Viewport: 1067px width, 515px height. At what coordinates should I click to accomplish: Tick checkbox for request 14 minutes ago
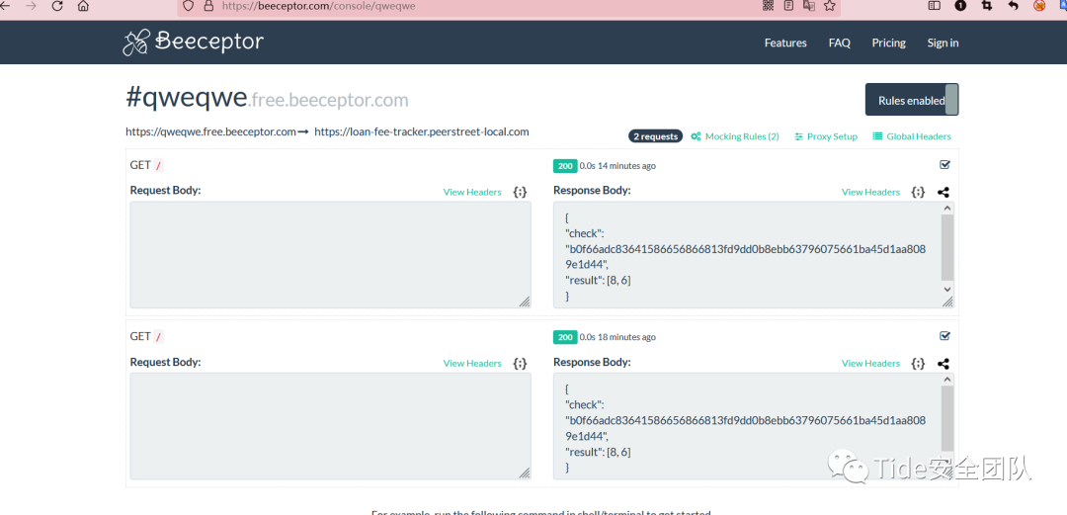coord(944,165)
